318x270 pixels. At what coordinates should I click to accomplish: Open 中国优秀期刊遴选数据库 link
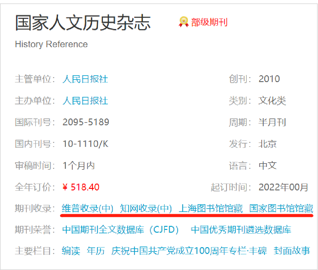pos(241,230)
